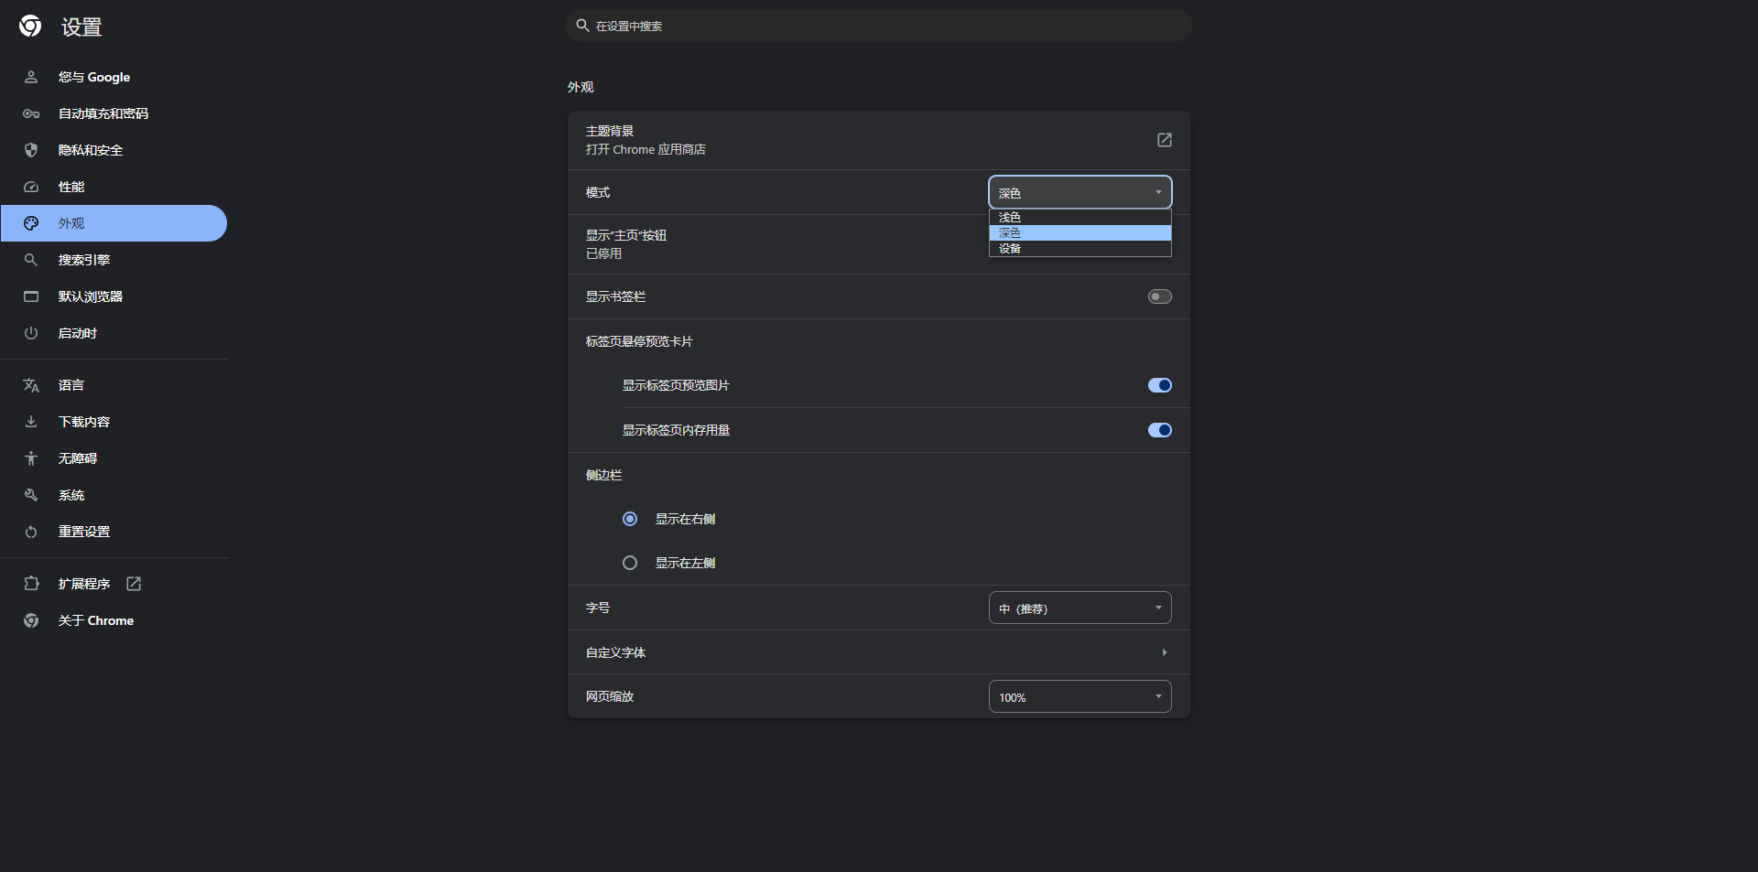This screenshot has height=872, width=1758.
Task: Click the 自动填充和密码 key icon
Action: pos(31,113)
